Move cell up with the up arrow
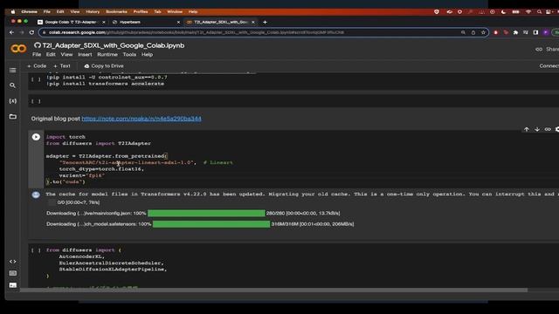This screenshot has height=314, width=559. 527,129
